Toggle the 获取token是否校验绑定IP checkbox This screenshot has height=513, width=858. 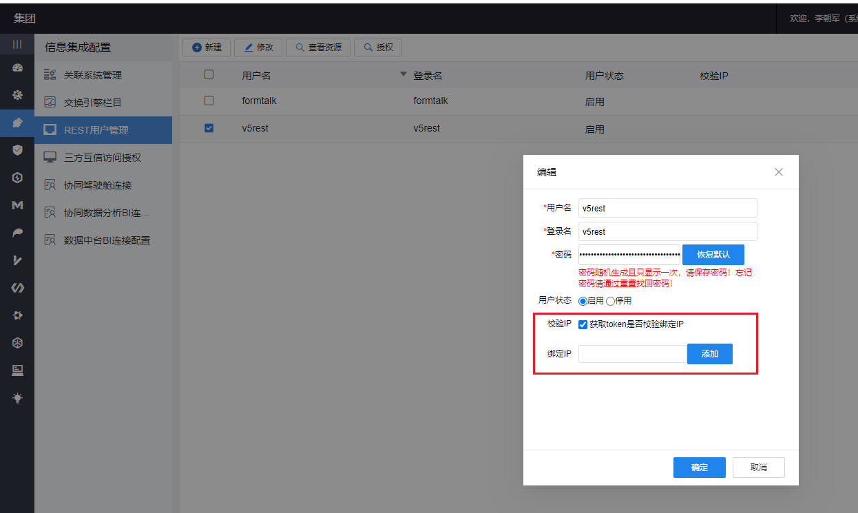[583, 324]
